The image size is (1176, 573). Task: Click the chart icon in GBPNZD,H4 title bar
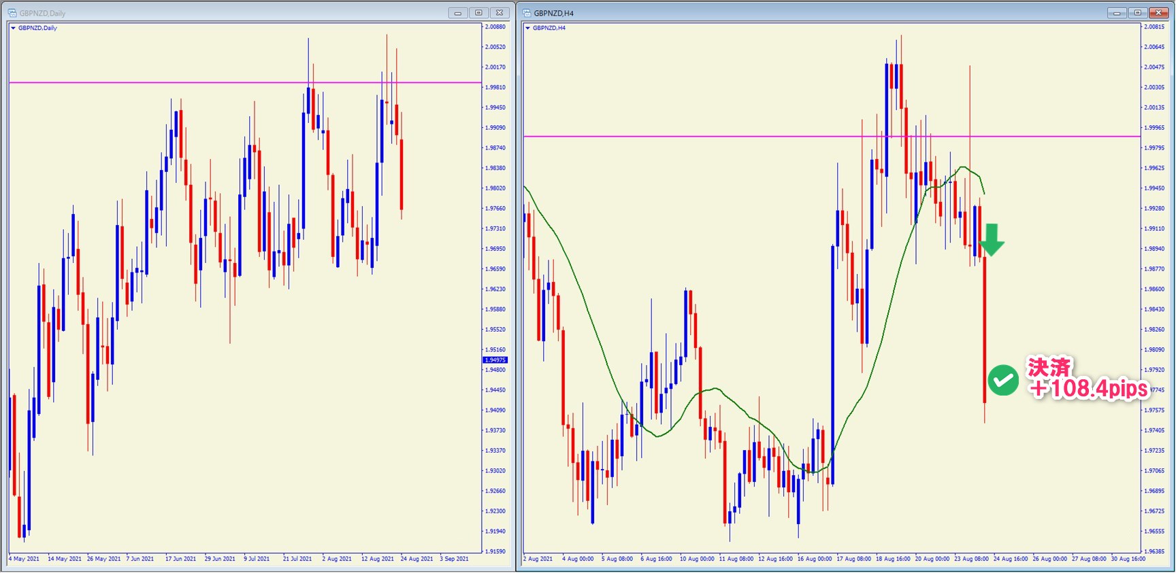[x=527, y=13]
